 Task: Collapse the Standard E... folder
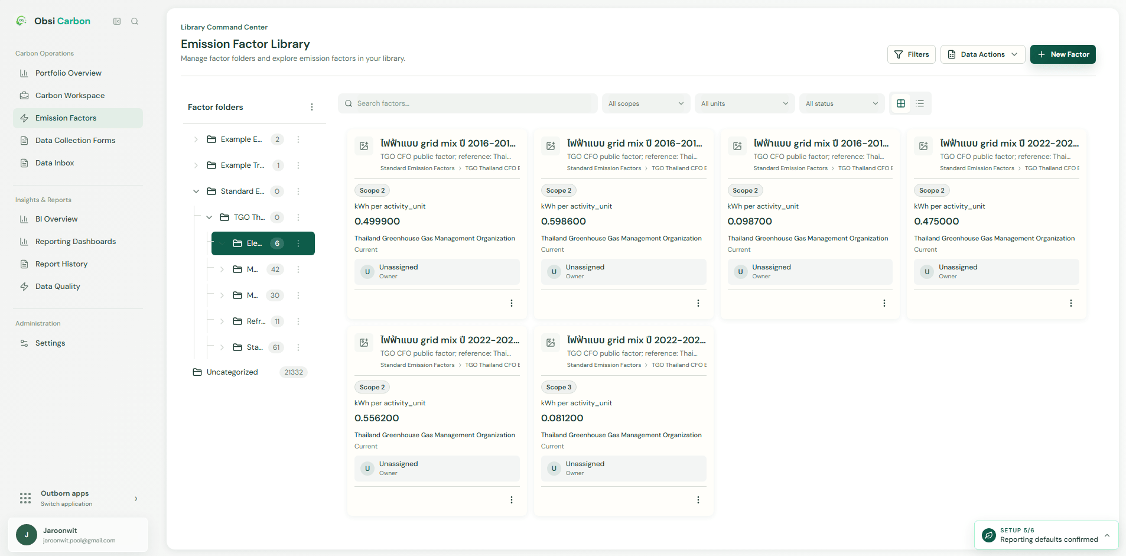tap(196, 191)
